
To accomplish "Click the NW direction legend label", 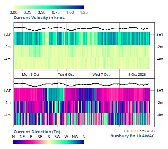I will tap(75, 137).
